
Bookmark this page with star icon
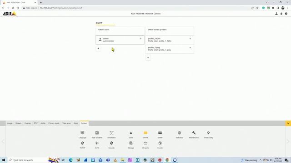click(257, 8)
